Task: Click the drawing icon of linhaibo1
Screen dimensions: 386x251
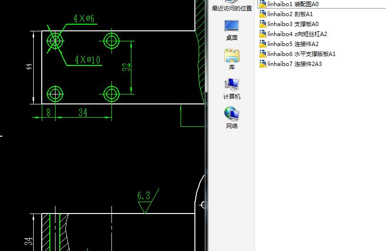Action: click(x=263, y=4)
